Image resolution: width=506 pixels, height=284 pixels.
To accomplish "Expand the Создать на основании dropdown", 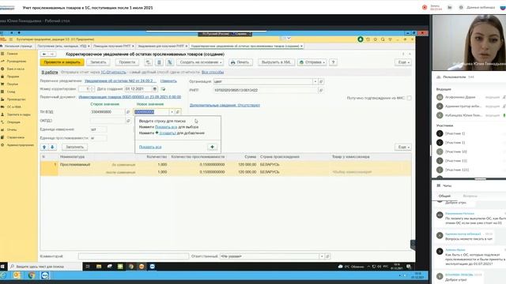I will pos(200,62).
